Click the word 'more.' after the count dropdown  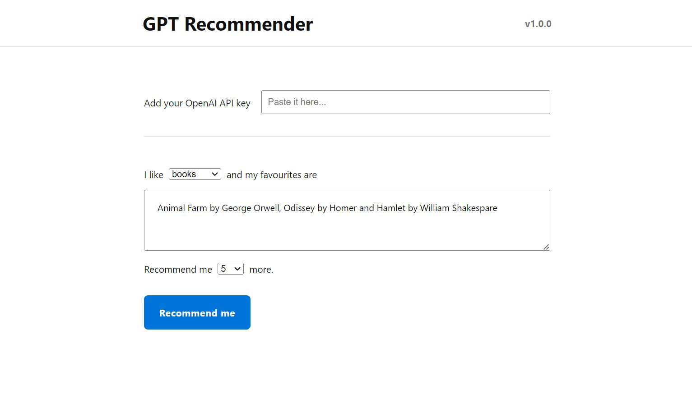261,269
